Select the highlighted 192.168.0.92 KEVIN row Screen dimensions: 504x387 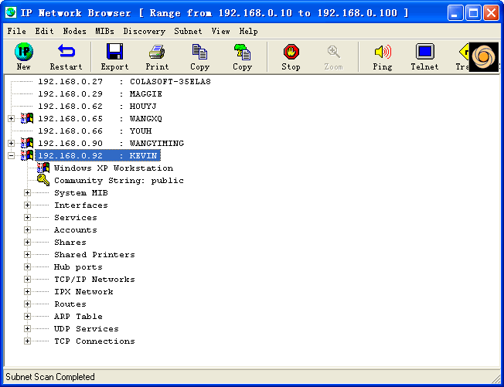click(97, 156)
